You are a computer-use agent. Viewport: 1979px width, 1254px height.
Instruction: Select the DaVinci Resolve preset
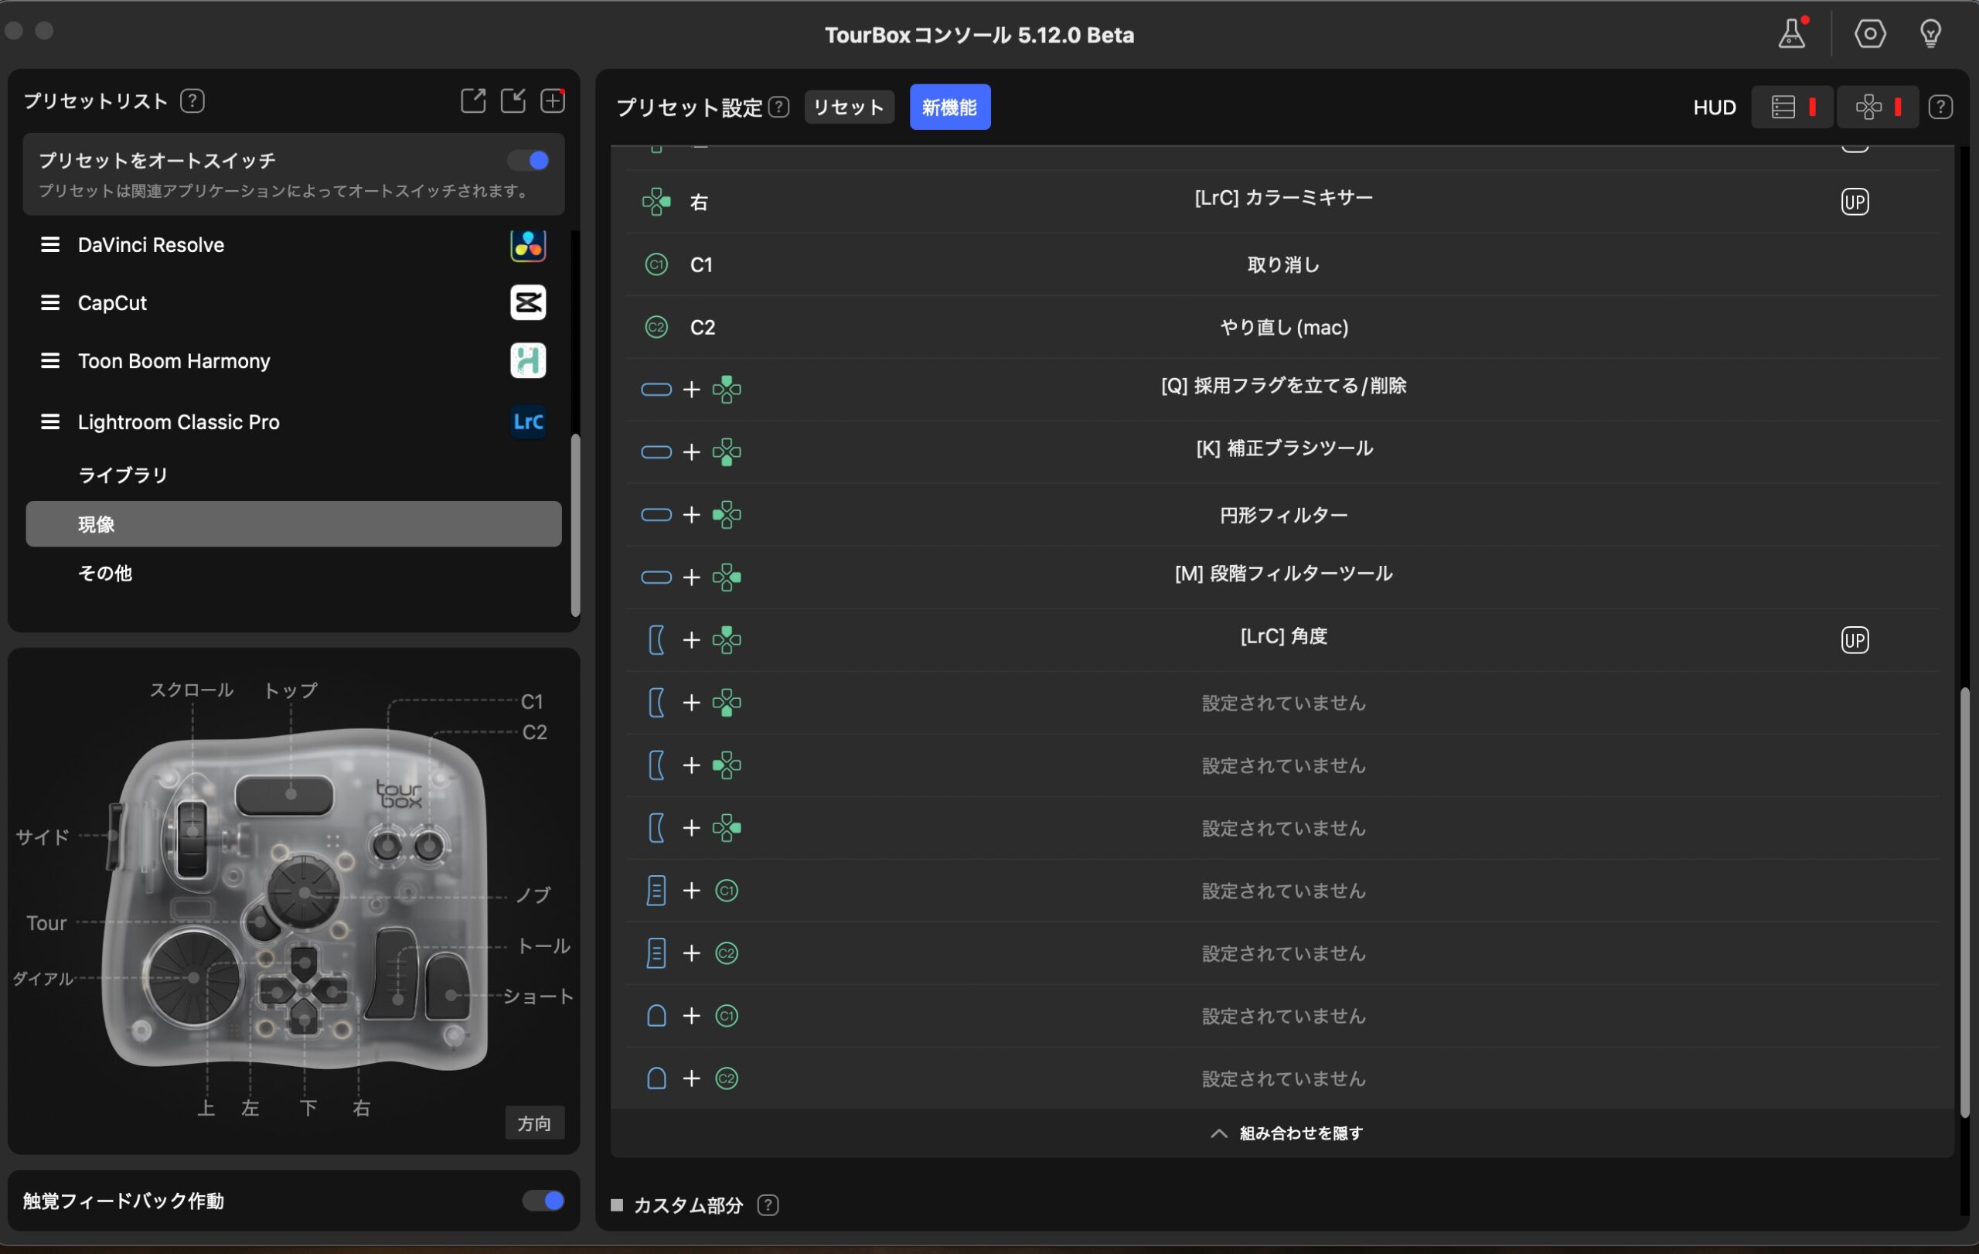pyautogui.click(x=152, y=245)
